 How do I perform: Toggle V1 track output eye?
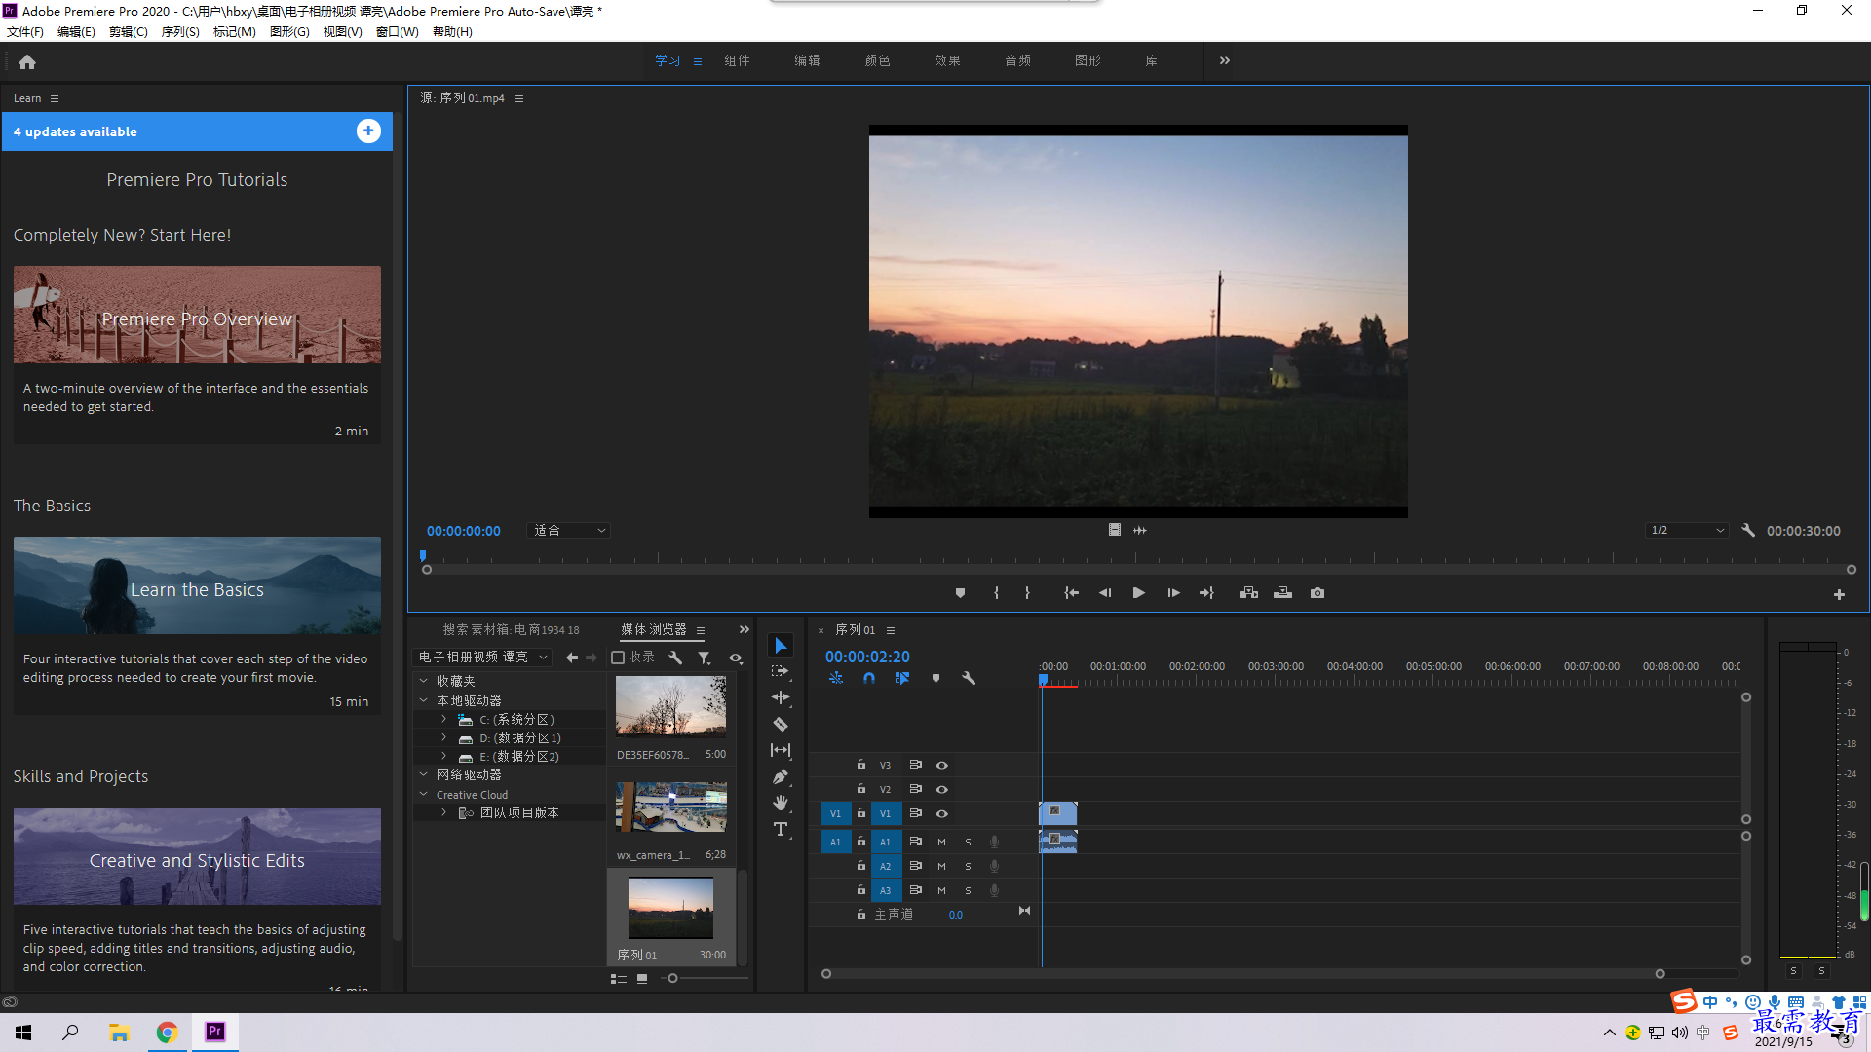(x=941, y=814)
